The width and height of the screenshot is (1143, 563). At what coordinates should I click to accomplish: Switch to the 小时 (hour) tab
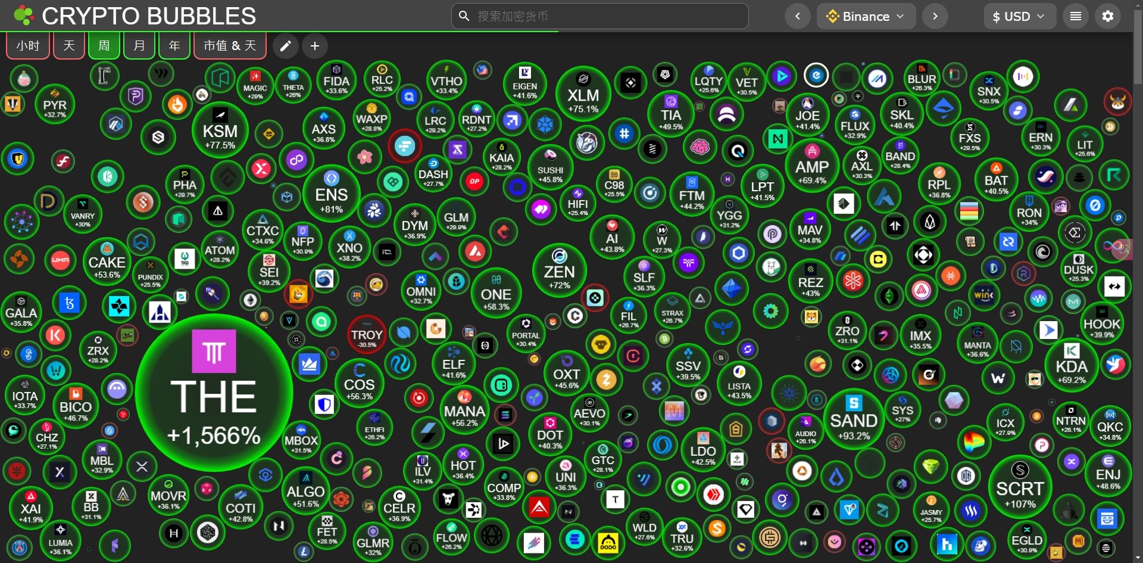pyautogui.click(x=28, y=46)
